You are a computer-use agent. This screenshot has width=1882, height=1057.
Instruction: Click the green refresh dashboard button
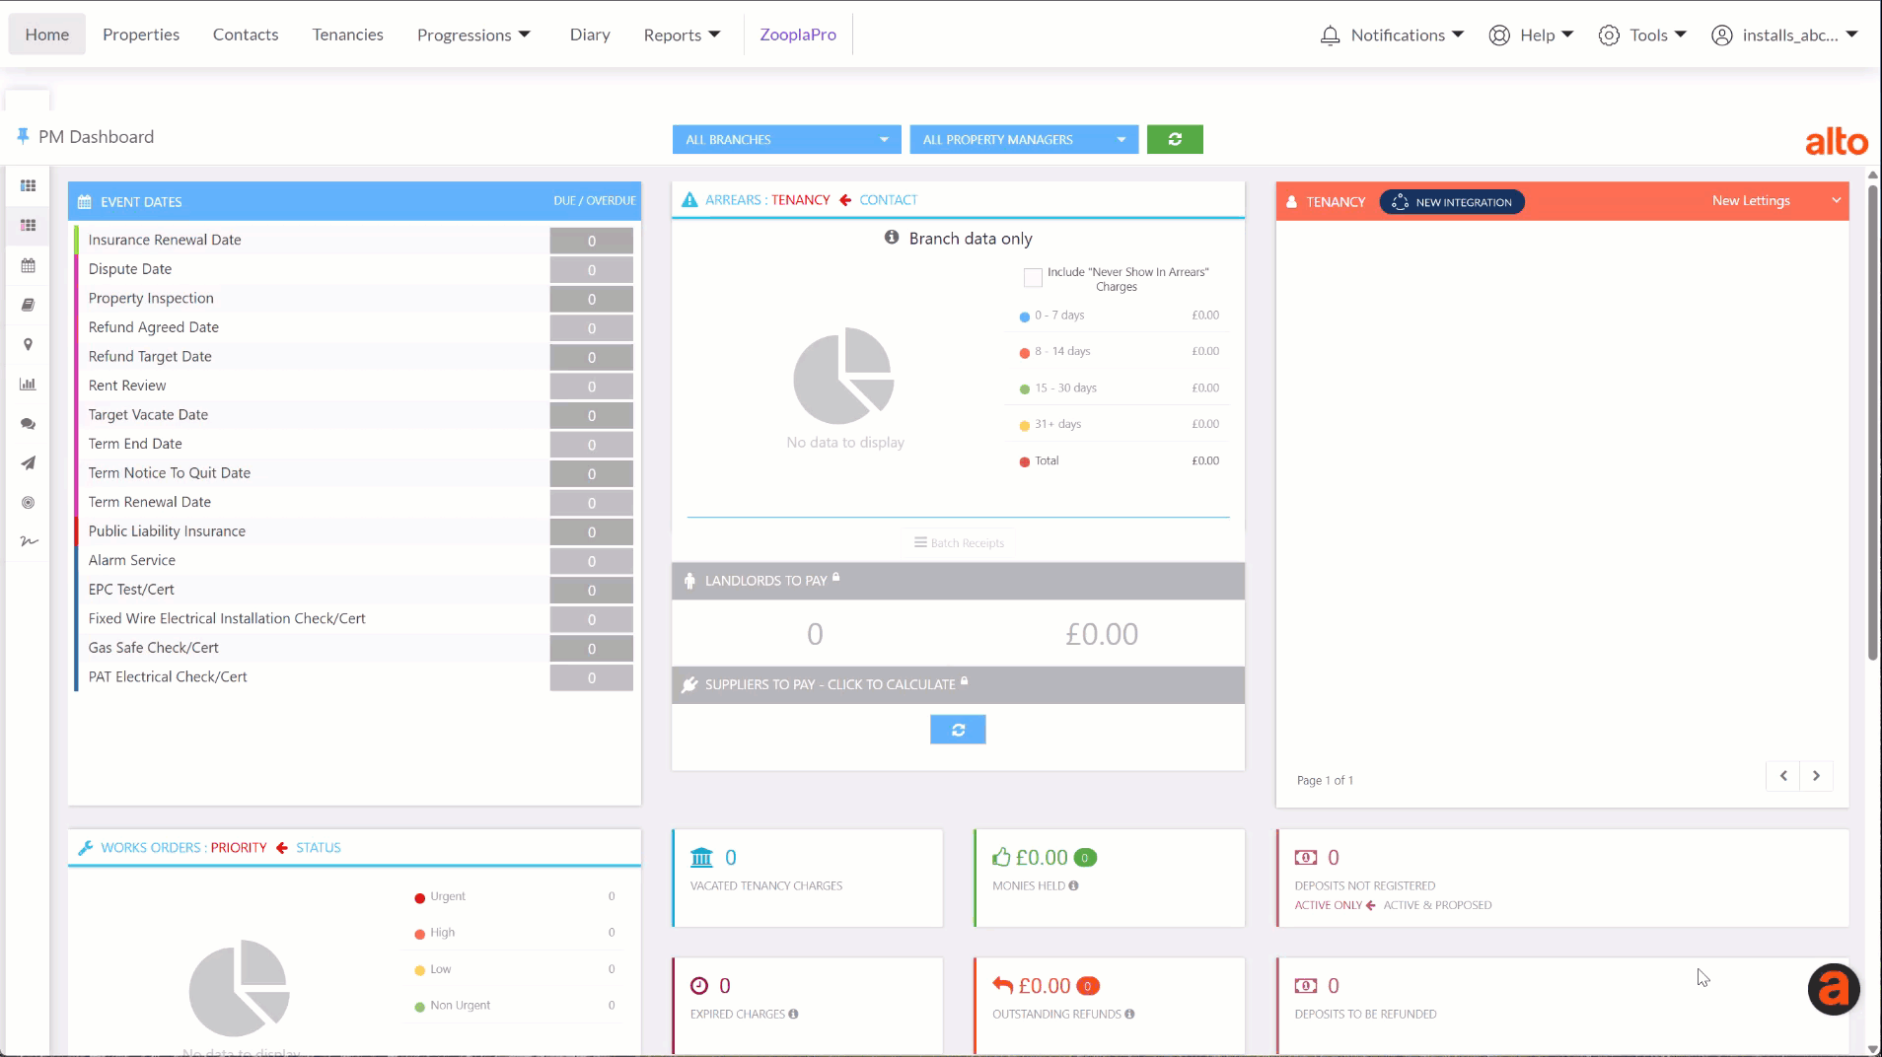pos(1175,139)
